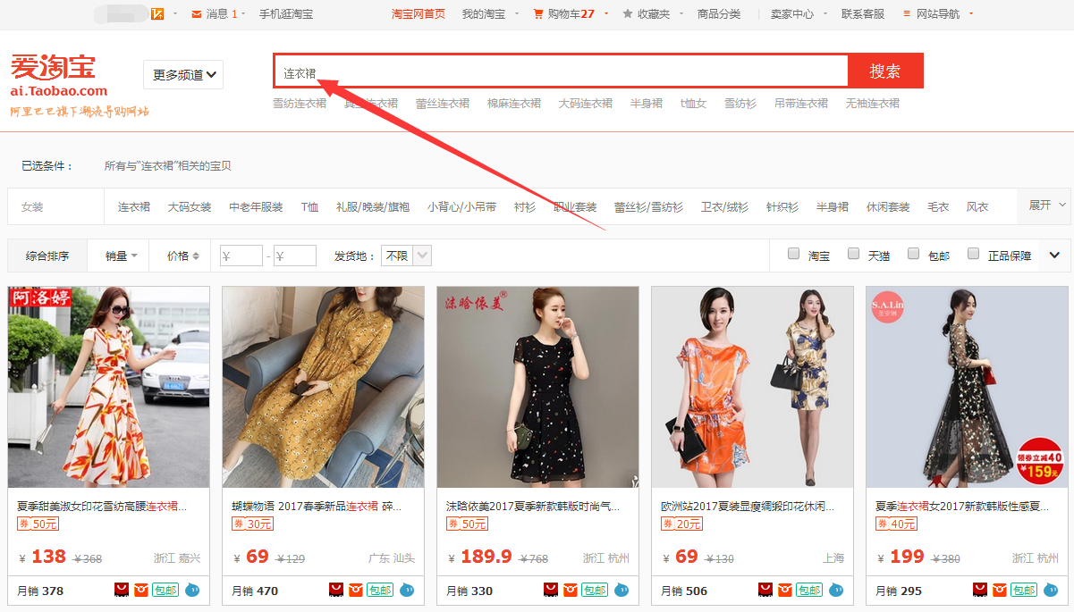Click in the search field containing 连衣裙
Image resolution: width=1074 pixels, height=612 pixels.
coord(561,71)
